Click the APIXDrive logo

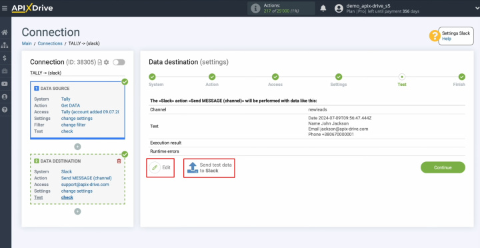tap(32, 8)
